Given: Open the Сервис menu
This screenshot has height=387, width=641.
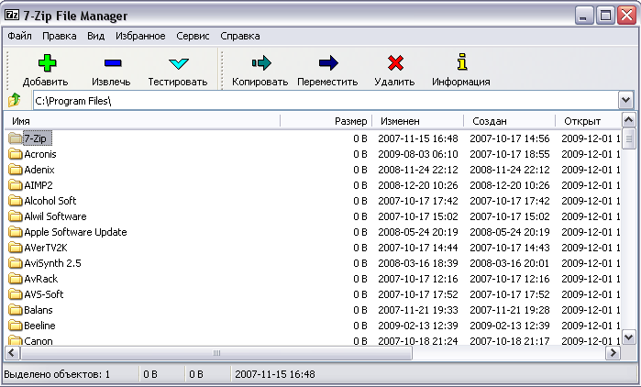Looking at the screenshot, I should tap(193, 36).
